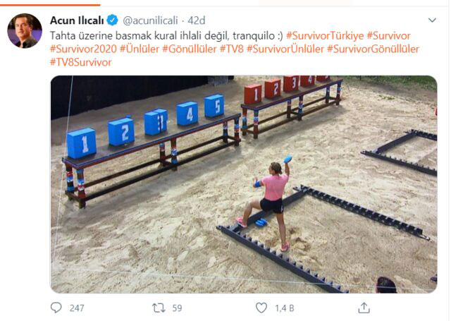Open the #SurvivorTürkiye hashtag

(x=325, y=36)
